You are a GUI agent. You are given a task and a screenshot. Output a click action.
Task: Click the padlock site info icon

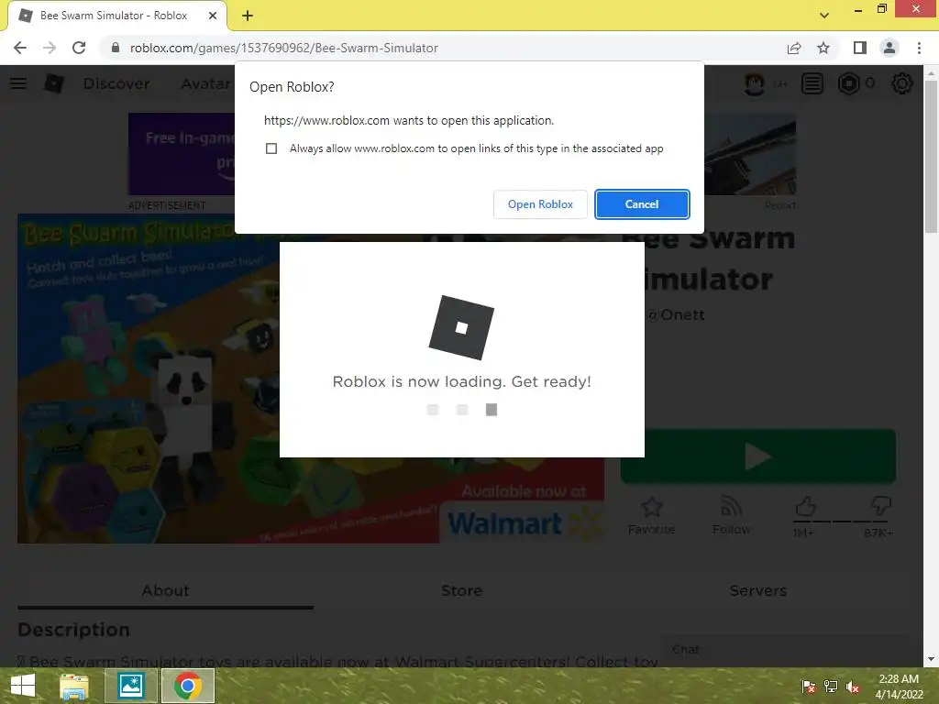pyautogui.click(x=116, y=48)
